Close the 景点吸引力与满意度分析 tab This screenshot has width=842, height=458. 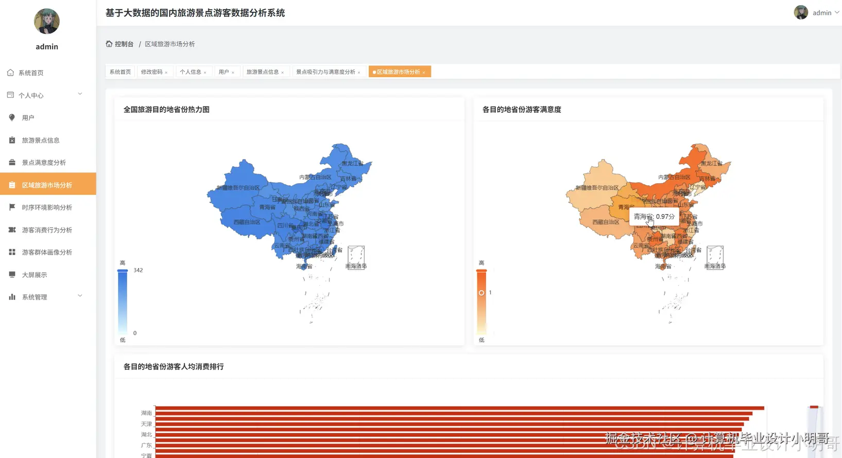coord(359,73)
